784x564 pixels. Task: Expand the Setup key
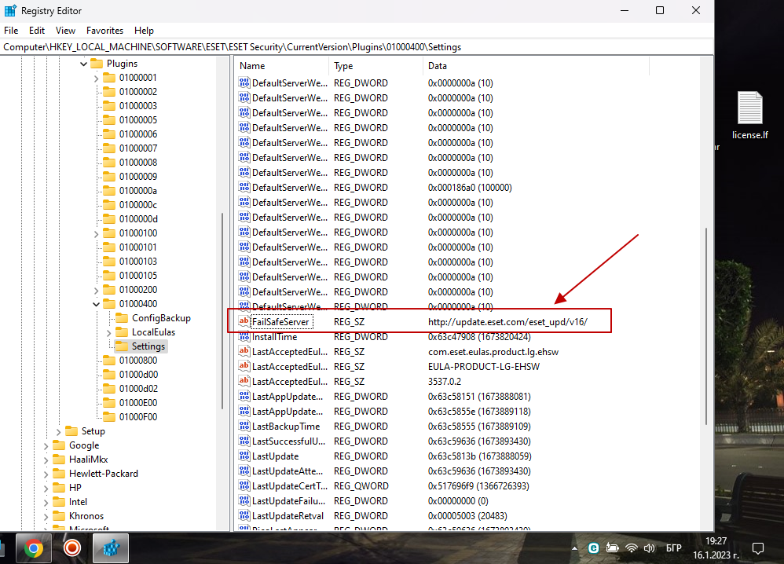coord(58,431)
